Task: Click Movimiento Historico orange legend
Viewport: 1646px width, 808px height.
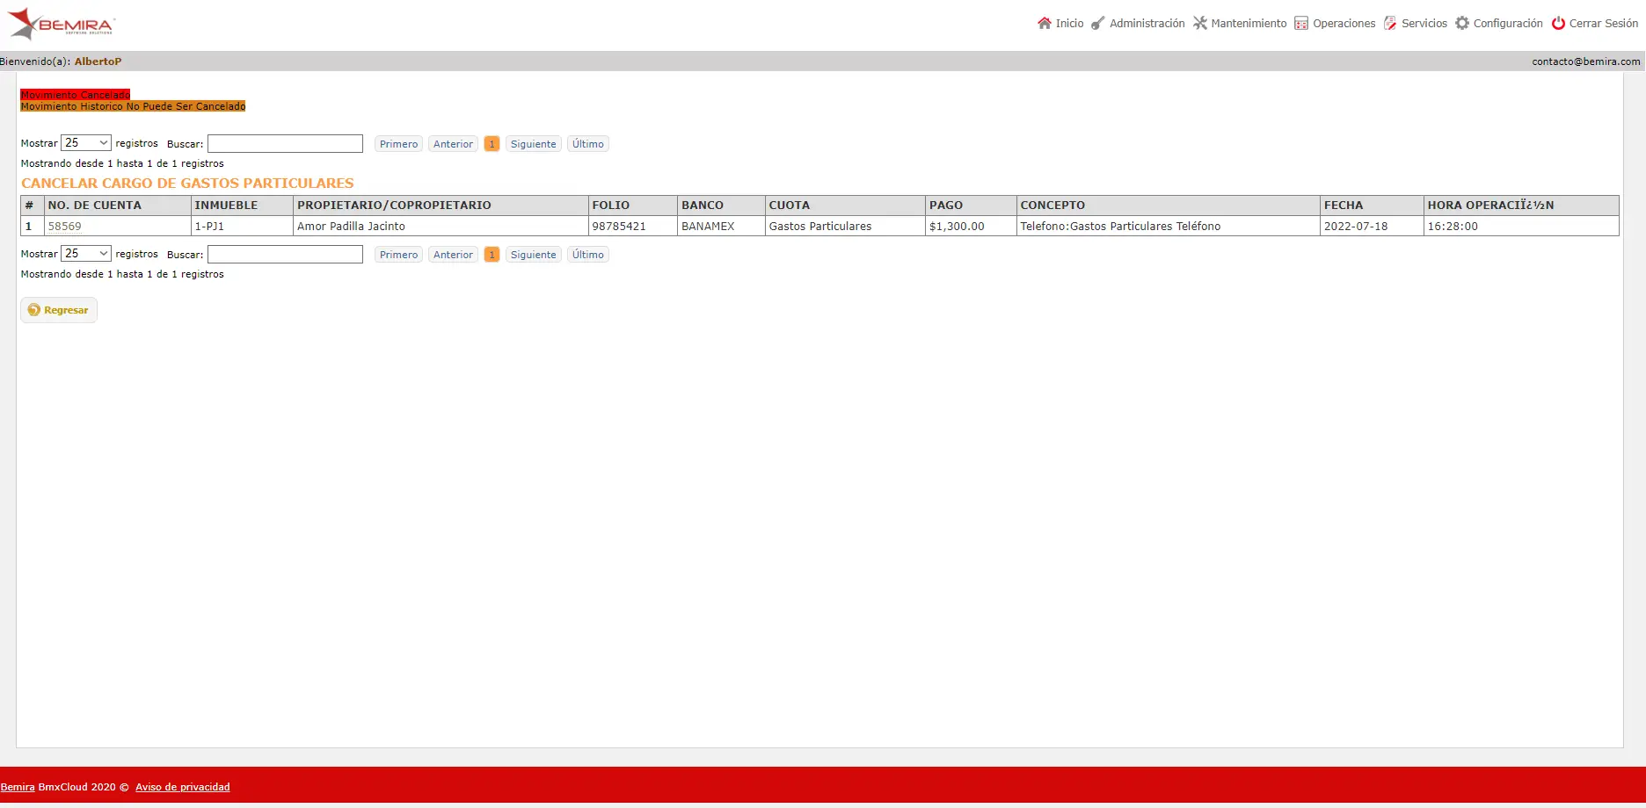Action: (133, 106)
